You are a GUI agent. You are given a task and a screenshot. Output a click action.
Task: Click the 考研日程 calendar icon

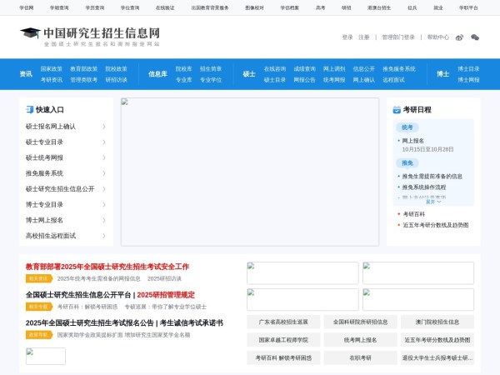(397, 109)
